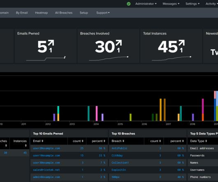Screen dimensions: 218x182
Task: Click the Breaches Involved sparkline
Action: (x=109, y=58)
